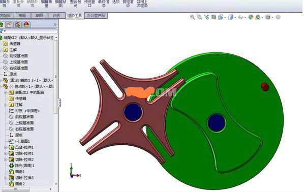Select the top-level 前视基准面 plane
This screenshot has height=192, width=304.
(19, 56)
